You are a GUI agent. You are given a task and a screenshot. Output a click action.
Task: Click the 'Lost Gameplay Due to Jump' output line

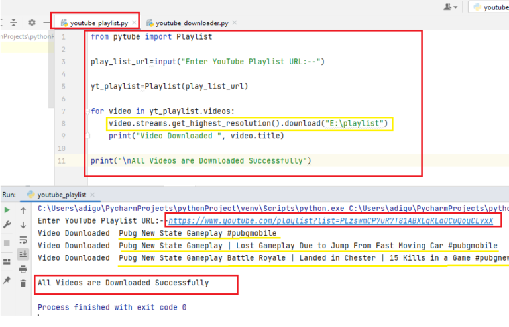(308, 246)
